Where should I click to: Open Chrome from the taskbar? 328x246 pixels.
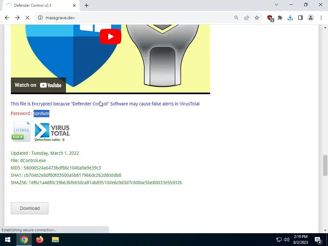24,240
